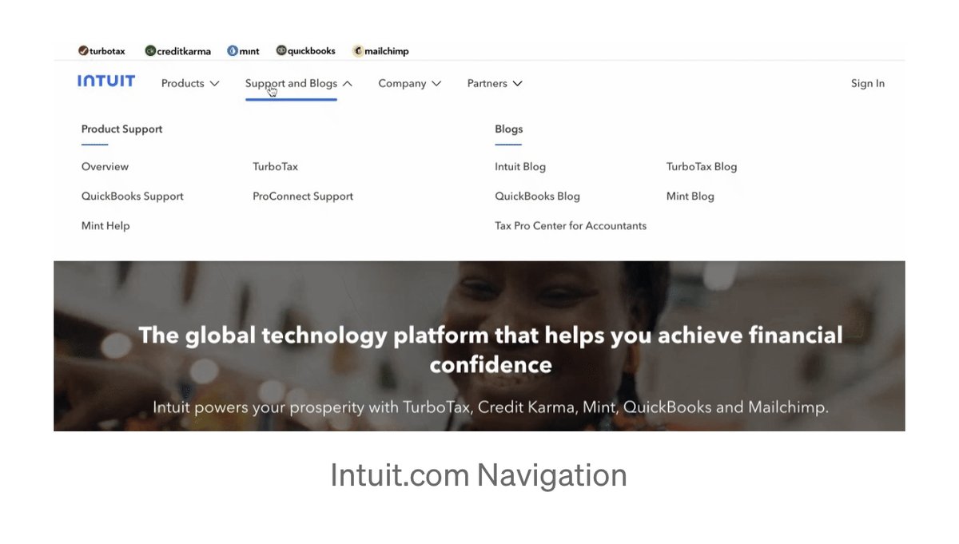Click the hero banner headline image
This screenshot has height=544, width=959.
point(490,349)
